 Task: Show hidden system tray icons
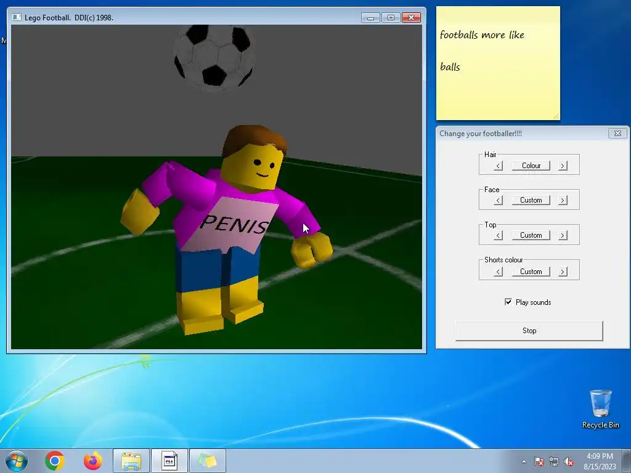pos(524,461)
